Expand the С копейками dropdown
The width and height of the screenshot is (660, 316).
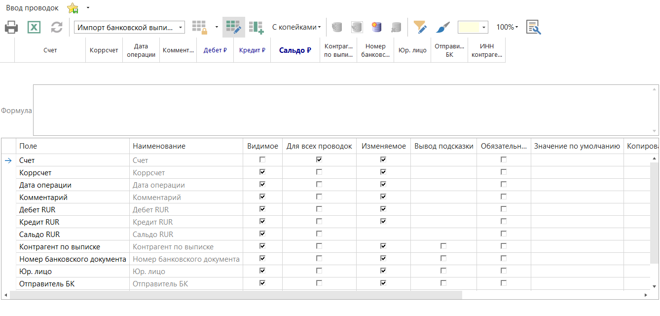pos(296,27)
